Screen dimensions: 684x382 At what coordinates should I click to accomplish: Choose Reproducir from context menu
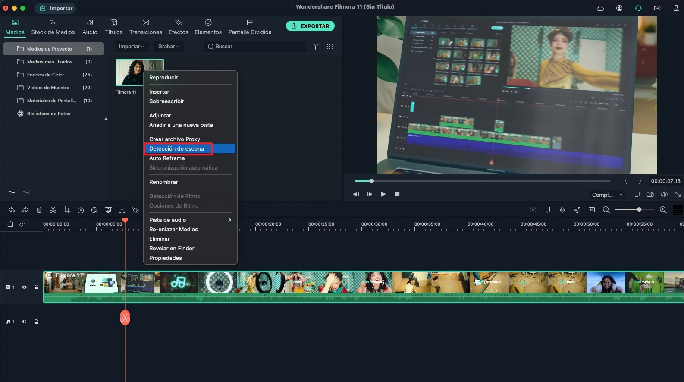point(190,77)
